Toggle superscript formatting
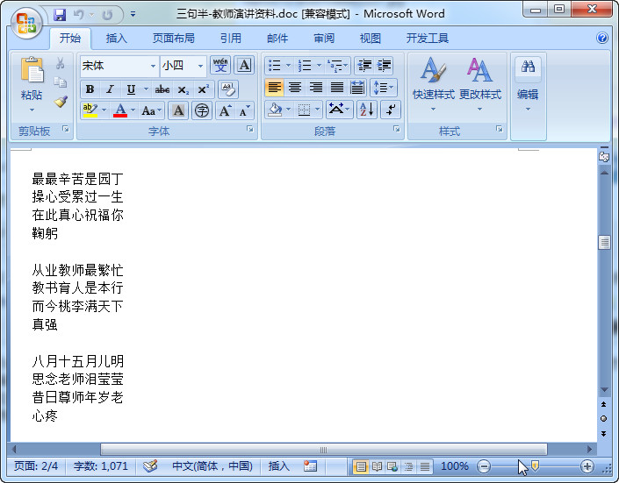 point(203,89)
